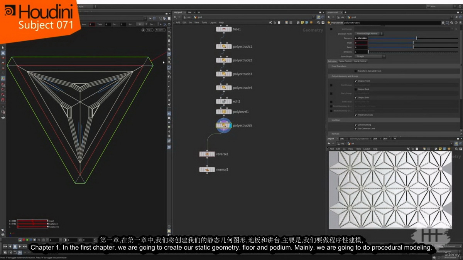Screen dimensions: 463x260
Task: Switch to the Extrusion tab
Action: click(332, 61)
